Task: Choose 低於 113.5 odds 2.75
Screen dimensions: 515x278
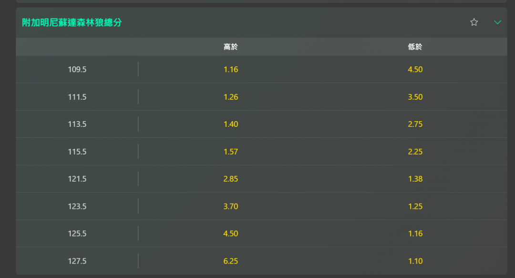Action: [415, 124]
